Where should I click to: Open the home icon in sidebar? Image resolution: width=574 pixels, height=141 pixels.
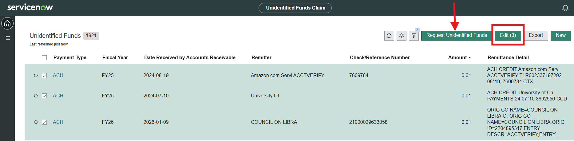(7, 23)
